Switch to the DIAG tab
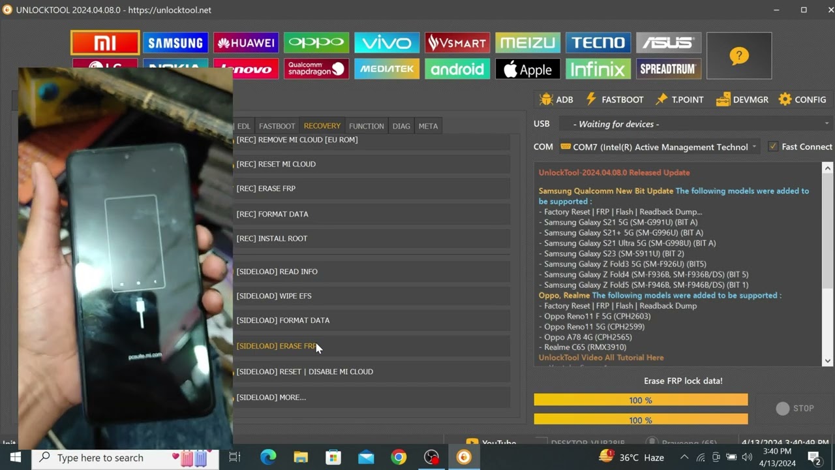Image resolution: width=835 pixels, height=470 pixels. [x=401, y=126]
